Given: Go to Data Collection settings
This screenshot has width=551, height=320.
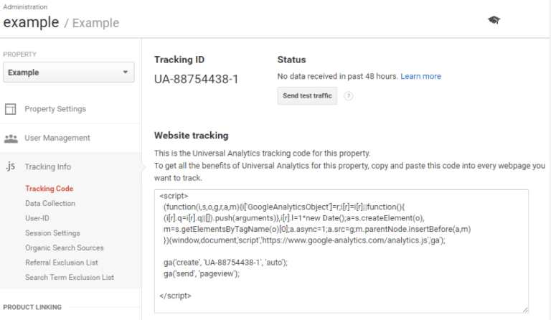Looking at the screenshot, I should click(50, 204).
